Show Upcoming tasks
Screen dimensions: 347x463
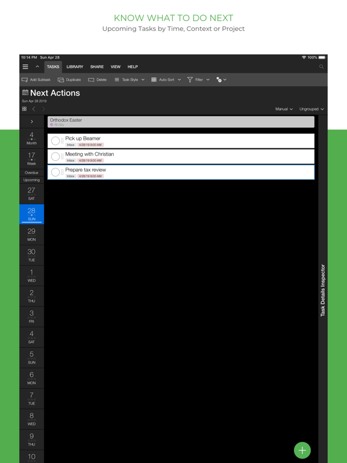coord(31,180)
